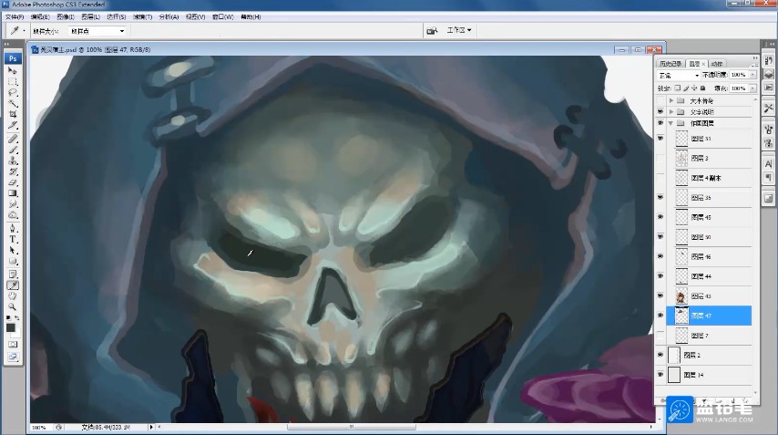Select the Eyedropper tool in toolbox

(13, 285)
